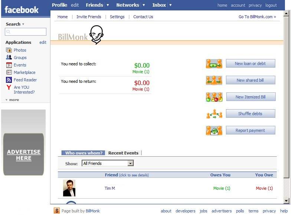Image resolution: width=292 pixels, height=215 pixels.
Task: Click the scrollbar down arrow
Action: pyautogui.click(x=286, y=201)
